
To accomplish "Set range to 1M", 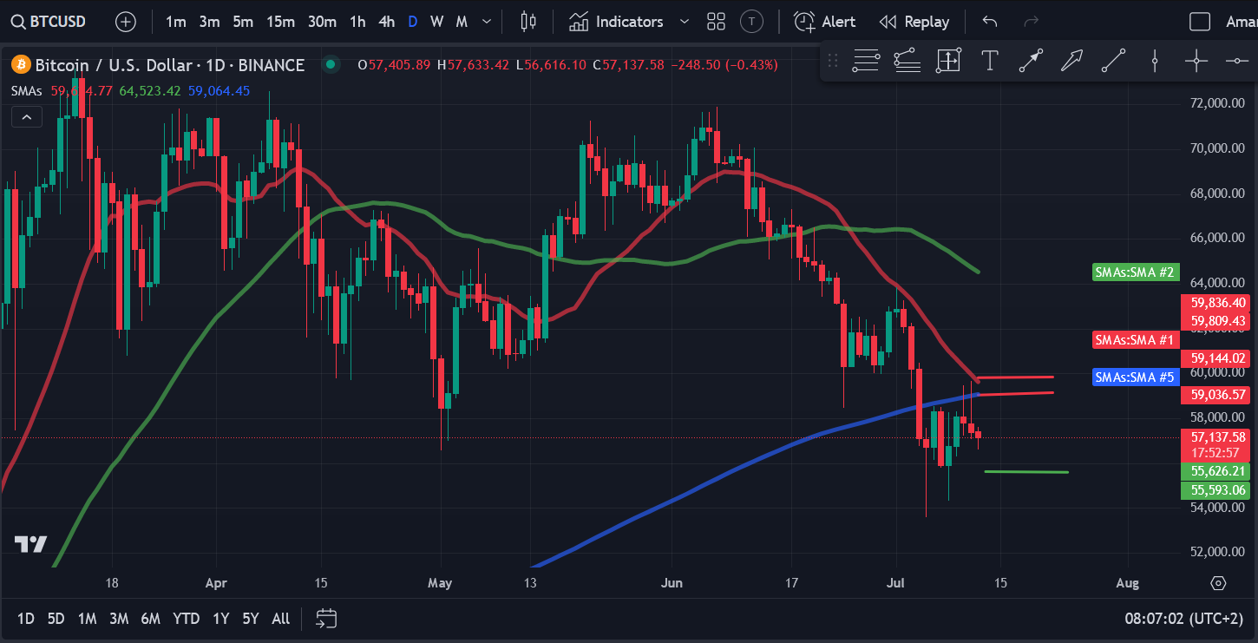I will pos(87,619).
